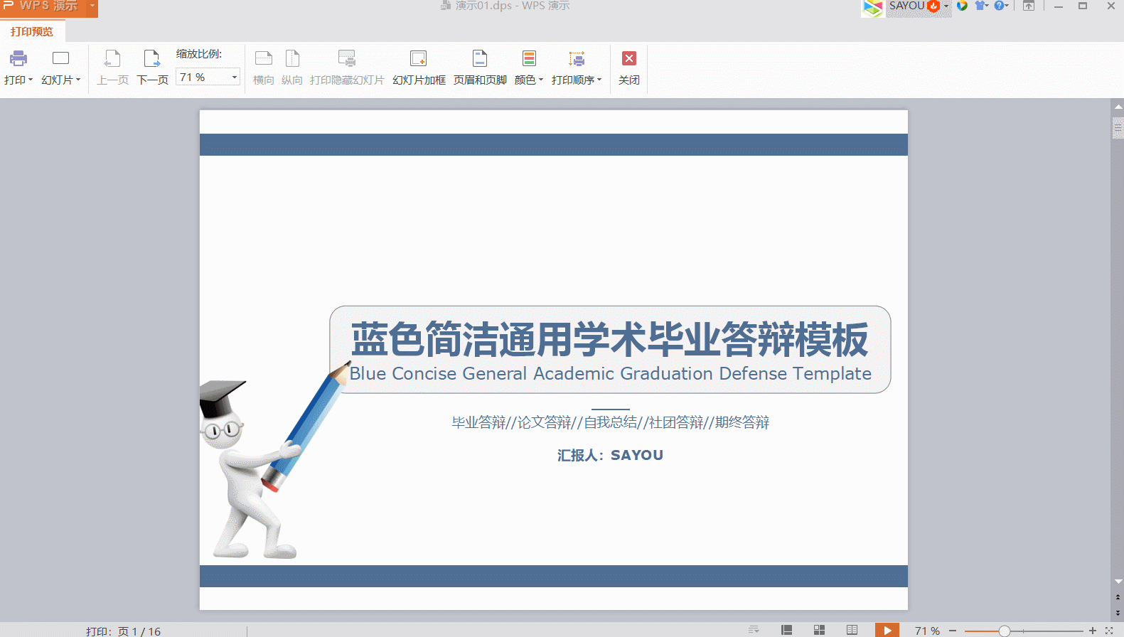Click the vertical scrollbar down arrow
The width and height of the screenshot is (1124, 637).
pyautogui.click(x=1118, y=582)
